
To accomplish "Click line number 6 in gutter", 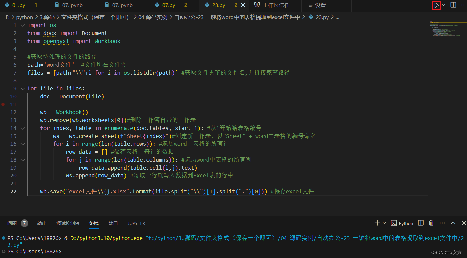I will click(x=15, y=65).
